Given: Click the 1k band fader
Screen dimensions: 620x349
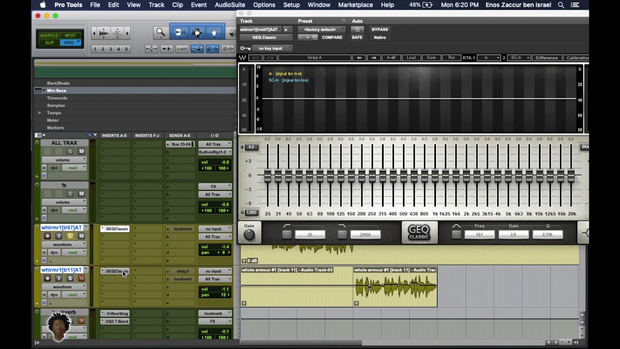Looking at the screenshot, I should coord(435,175).
